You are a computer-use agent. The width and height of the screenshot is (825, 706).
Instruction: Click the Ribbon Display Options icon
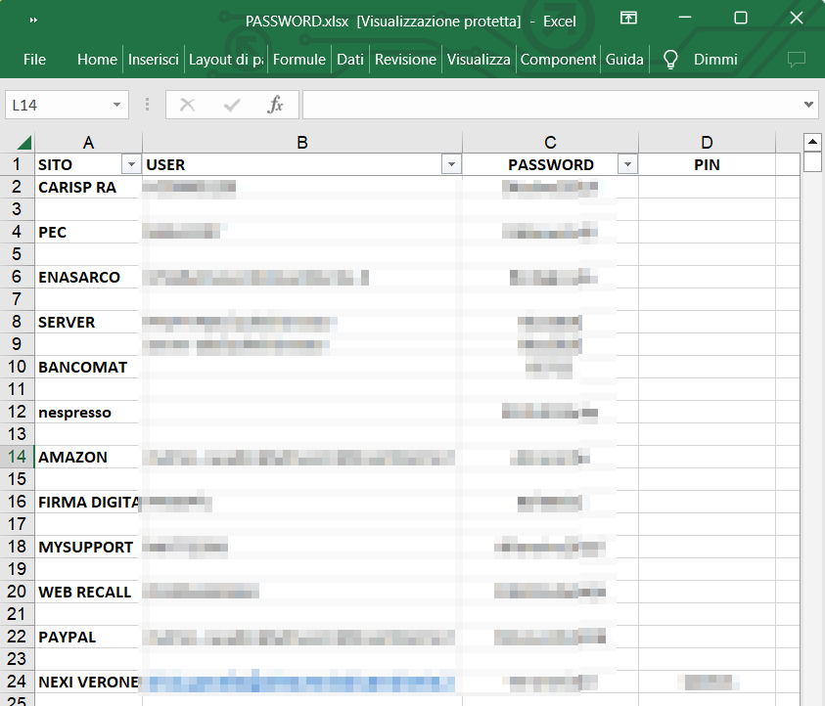pyautogui.click(x=628, y=19)
